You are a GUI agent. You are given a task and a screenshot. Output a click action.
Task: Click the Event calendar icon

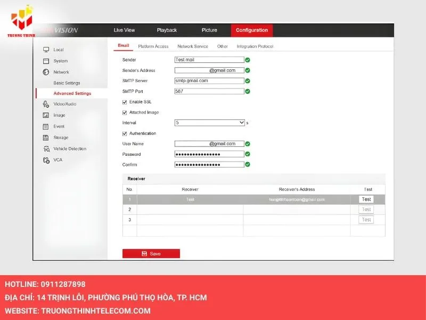point(46,126)
